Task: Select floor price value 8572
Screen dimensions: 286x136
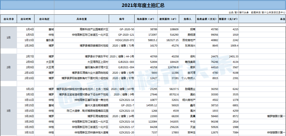Action: (229, 116)
